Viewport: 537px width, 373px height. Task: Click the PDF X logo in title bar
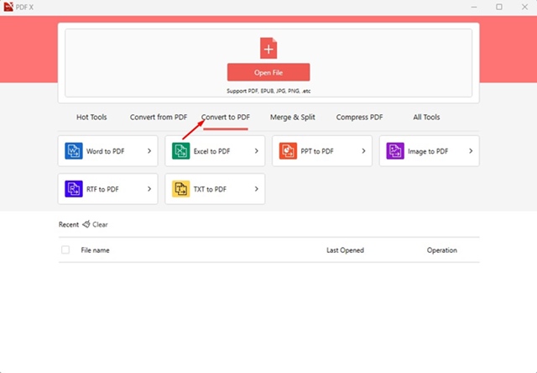[x=8, y=7]
